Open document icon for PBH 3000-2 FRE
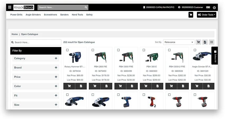 click(x=183, y=86)
